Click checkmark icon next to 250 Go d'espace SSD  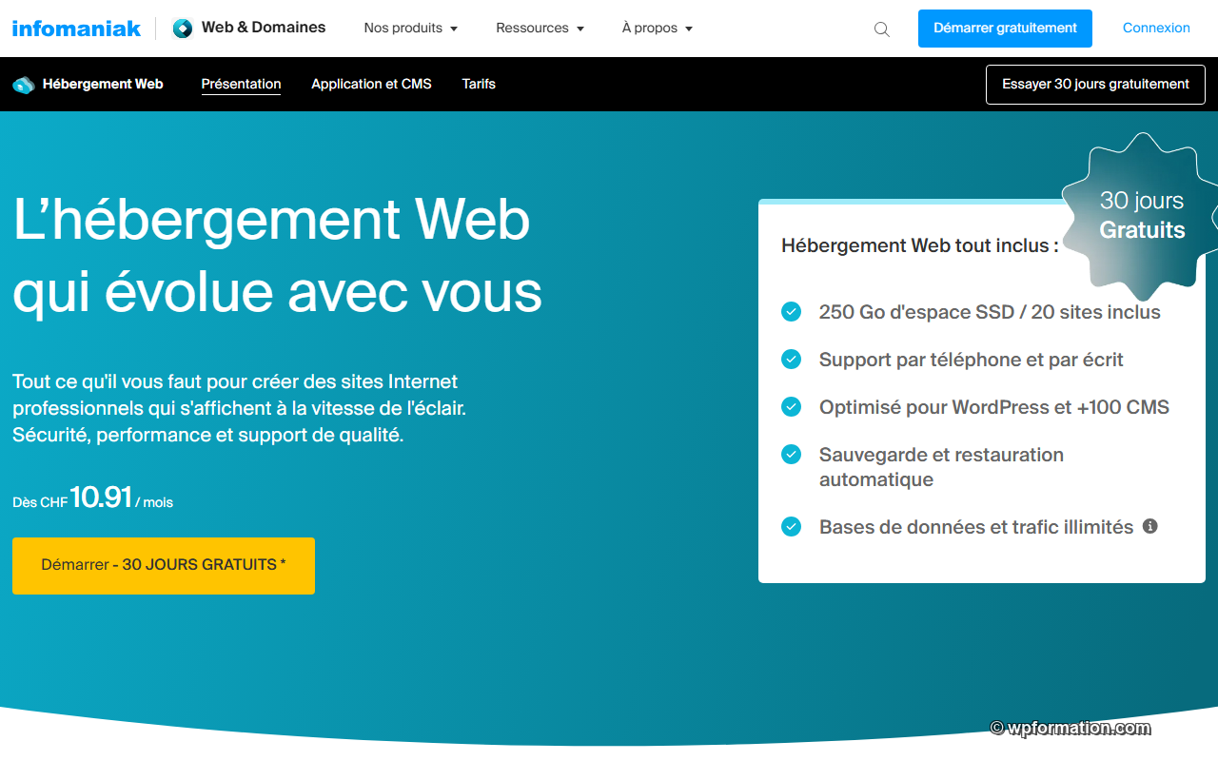pos(791,312)
